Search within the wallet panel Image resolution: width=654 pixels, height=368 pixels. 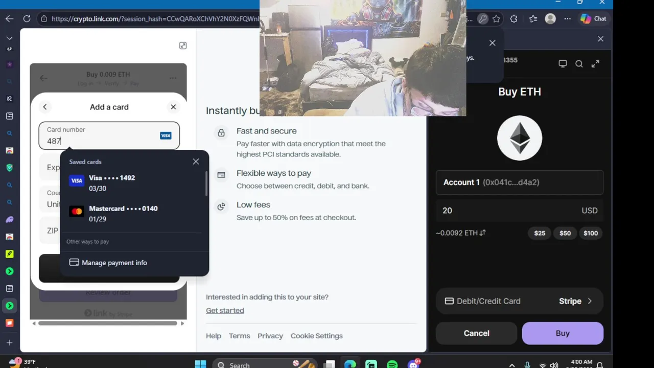click(x=579, y=64)
